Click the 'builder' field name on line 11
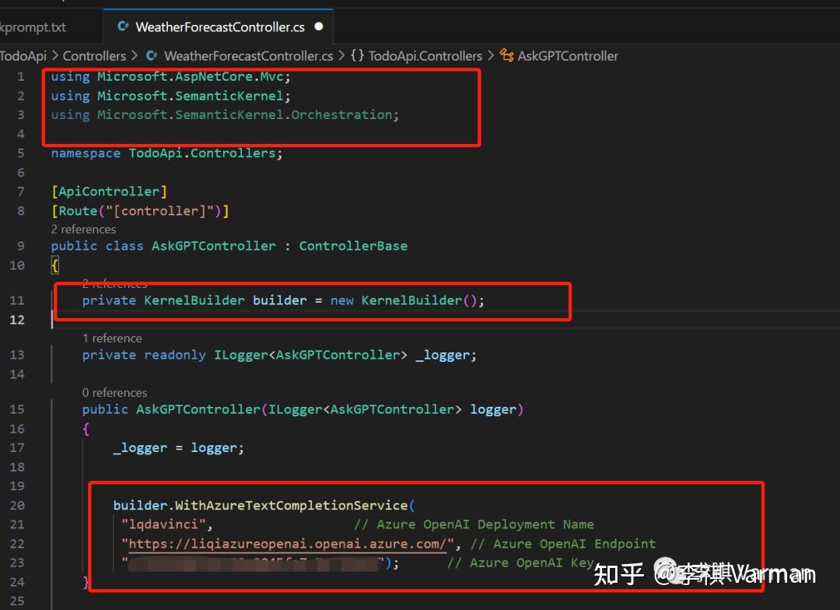This screenshot has height=610, width=840. pos(280,300)
